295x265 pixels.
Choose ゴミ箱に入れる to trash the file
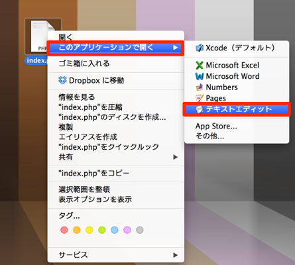pyautogui.click(x=116, y=64)
